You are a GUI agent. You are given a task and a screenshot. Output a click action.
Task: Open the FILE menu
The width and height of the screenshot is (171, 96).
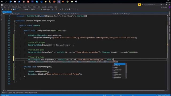coord(1,7)
